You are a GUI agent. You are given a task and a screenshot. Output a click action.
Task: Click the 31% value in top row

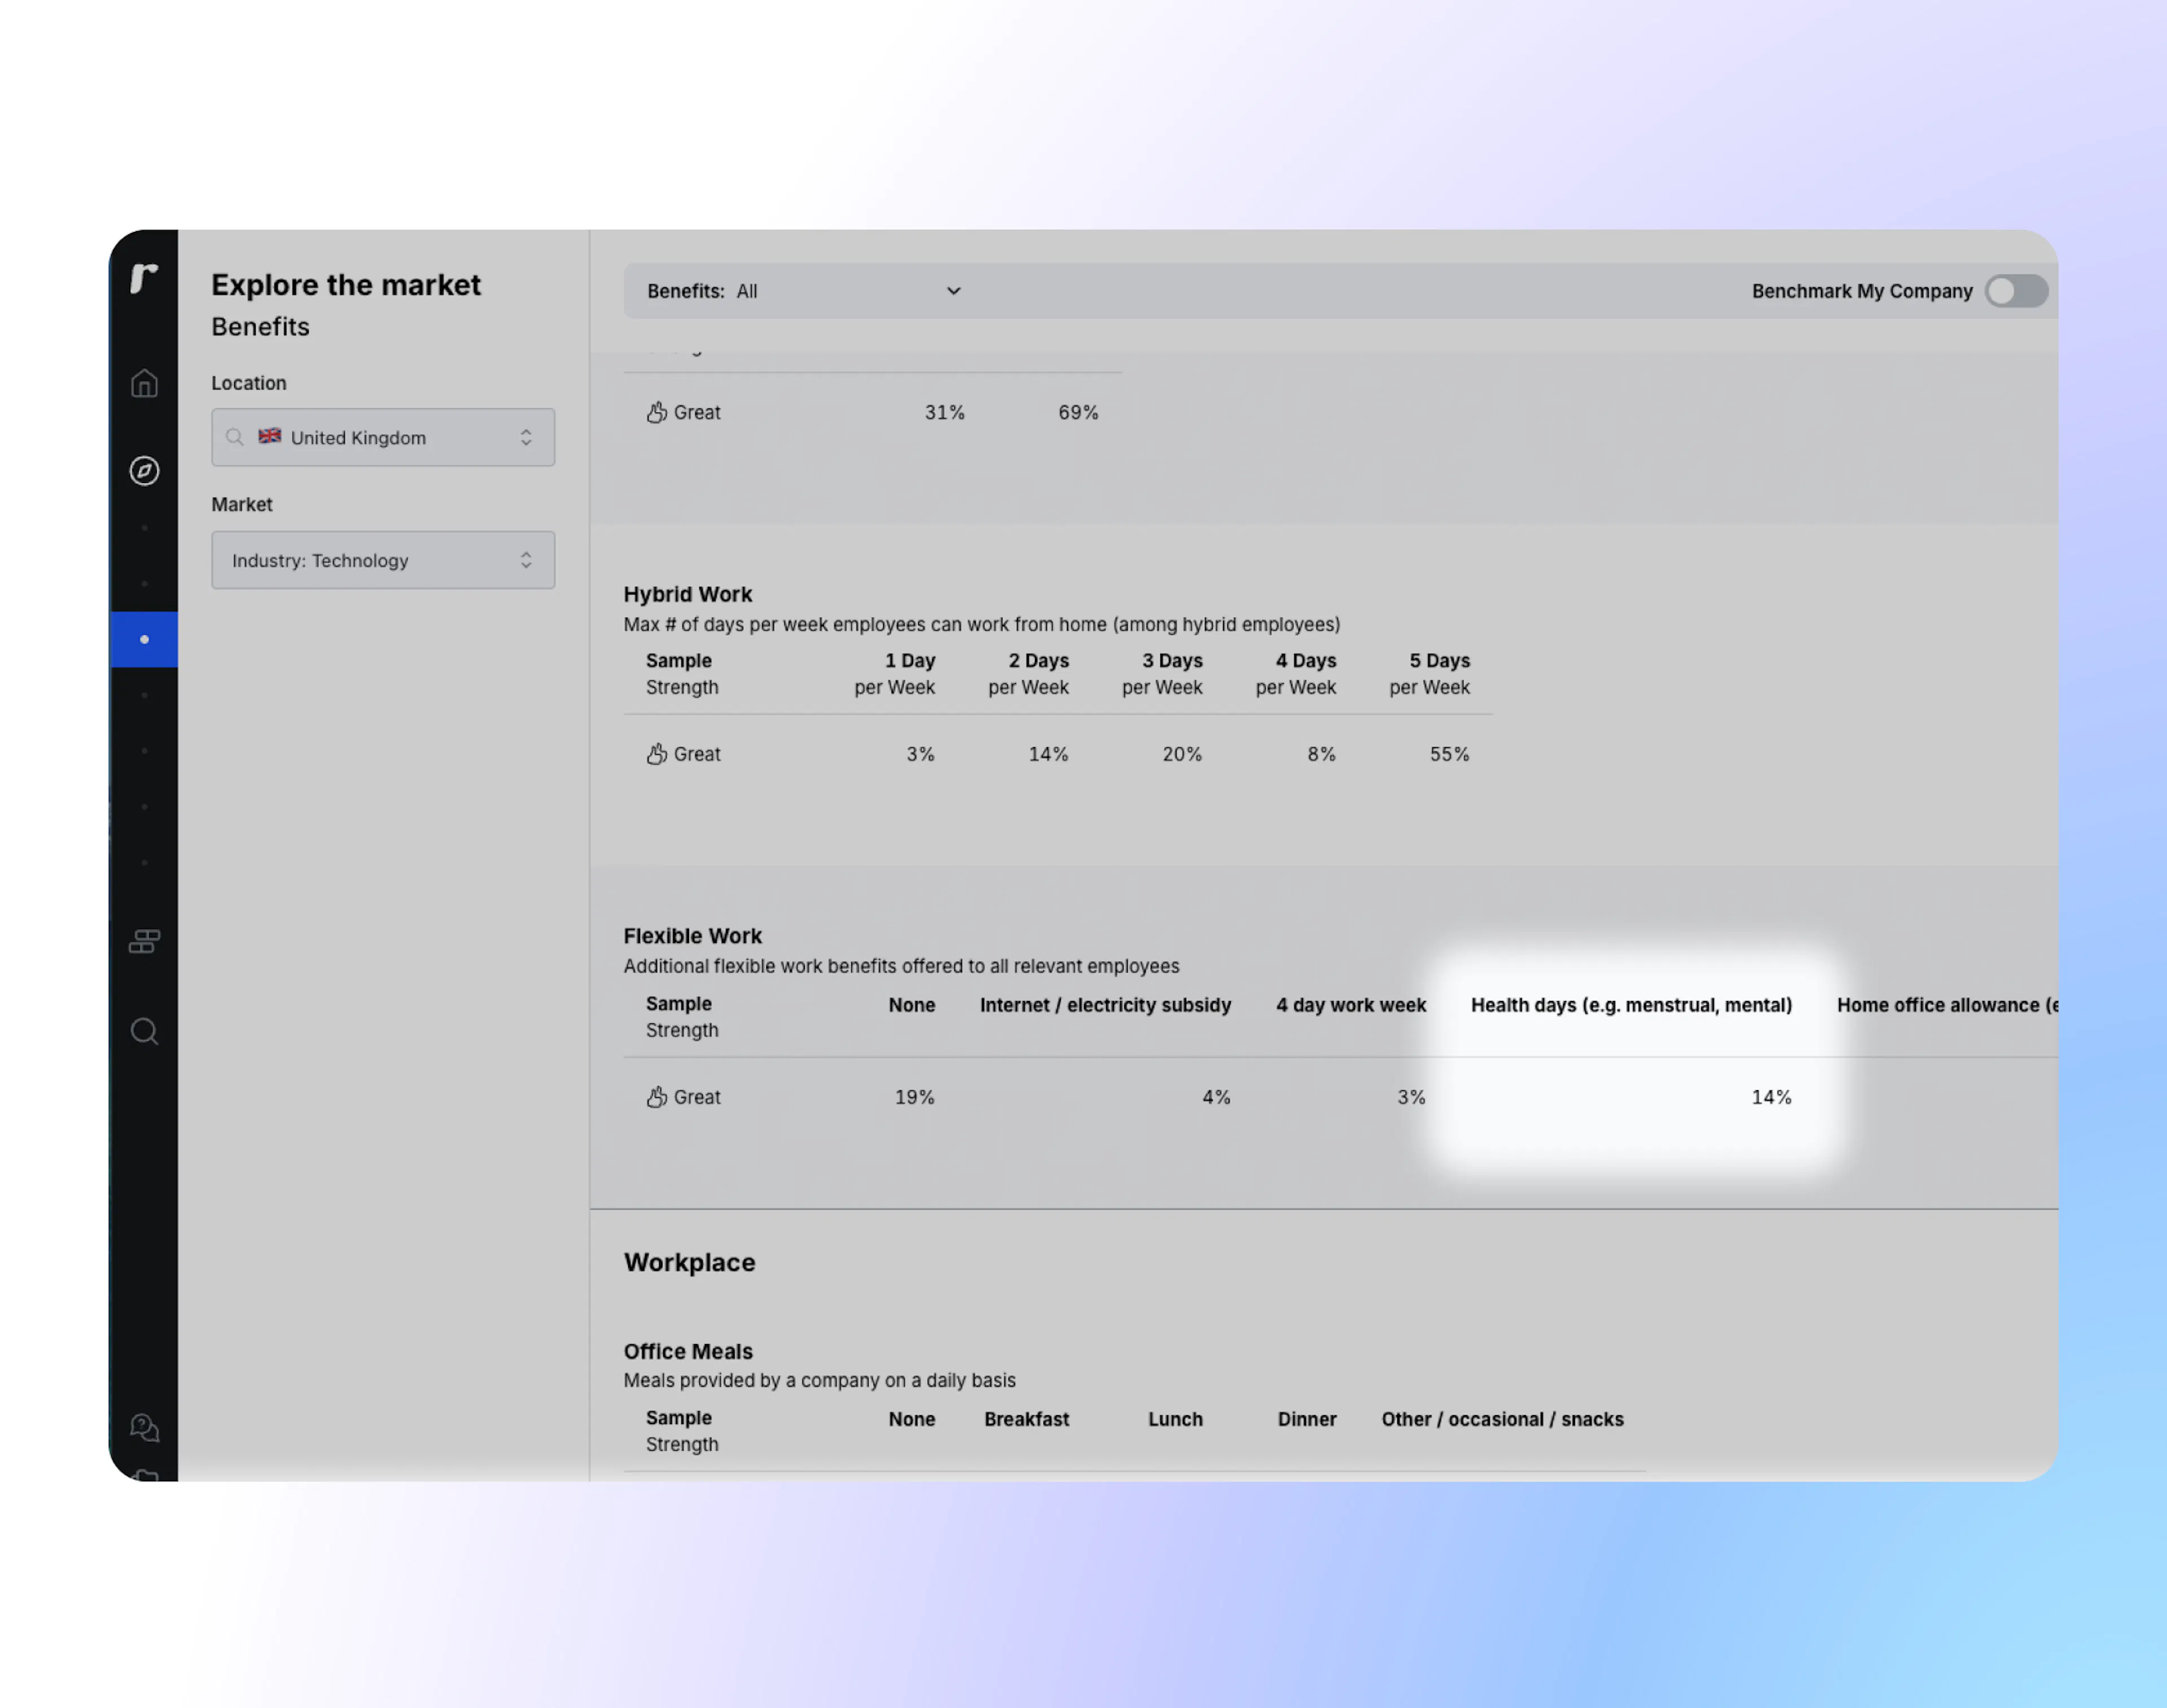[x=944, y=412]
